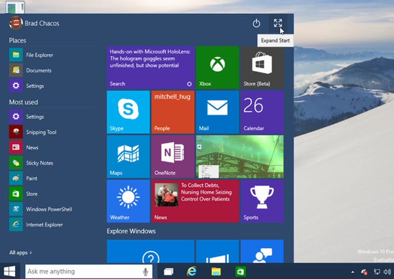The image size is (394, 279).
Task: Open the Search tile about HoloLens
Action: pos(151,68)
